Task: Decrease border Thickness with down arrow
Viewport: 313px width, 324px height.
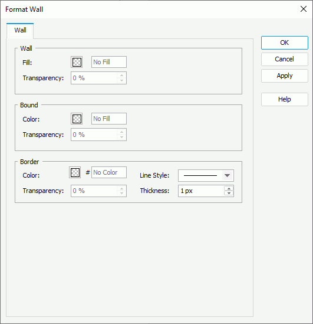Action: (229, 193)
